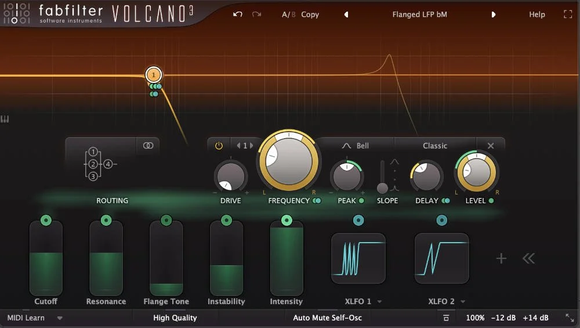Click output options icon in bottom bar
The image size is (580, 328).
coord(446,318)
